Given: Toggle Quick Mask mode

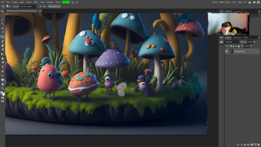Looking at the screenshot, I should coord(2,98).
